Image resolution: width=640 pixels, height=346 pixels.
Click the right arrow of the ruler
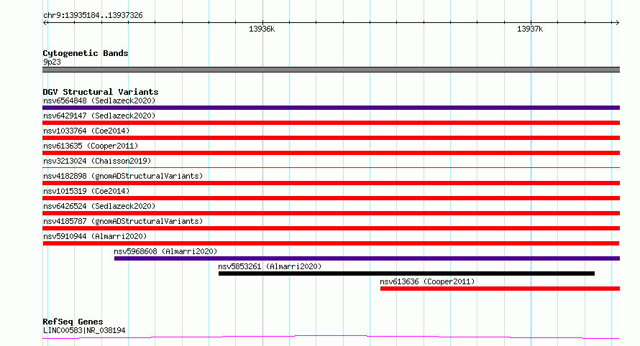click(x=617, y=22)
